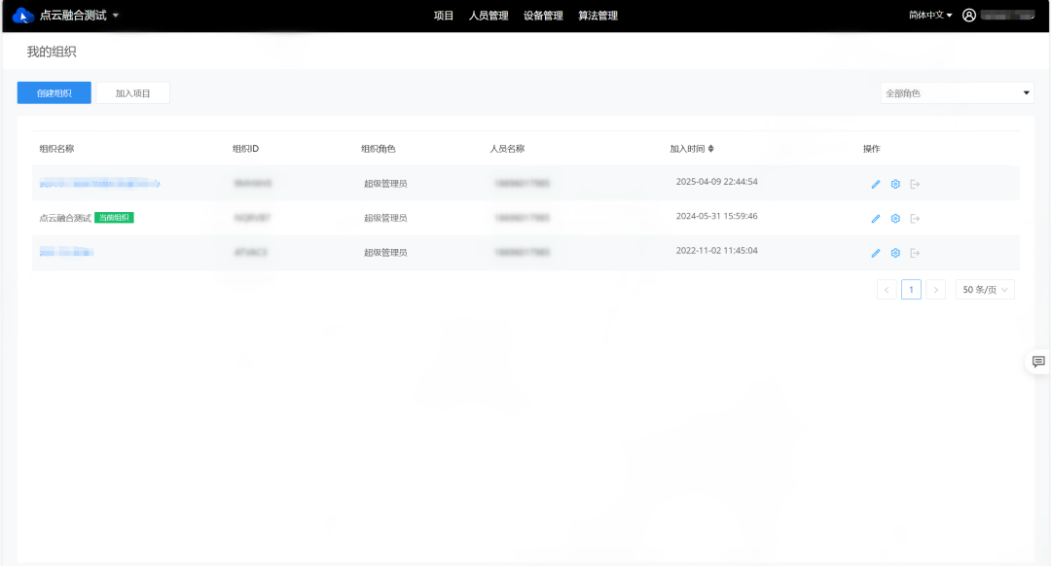Click the 组织名称 column header

pyautogui.click(x=57, y=149)
